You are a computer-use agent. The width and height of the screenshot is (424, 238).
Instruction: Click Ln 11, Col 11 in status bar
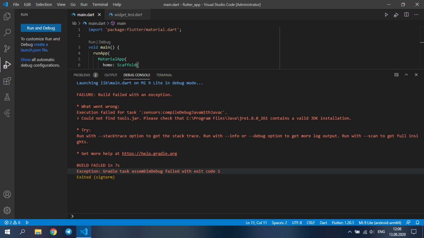pos(256,223)
